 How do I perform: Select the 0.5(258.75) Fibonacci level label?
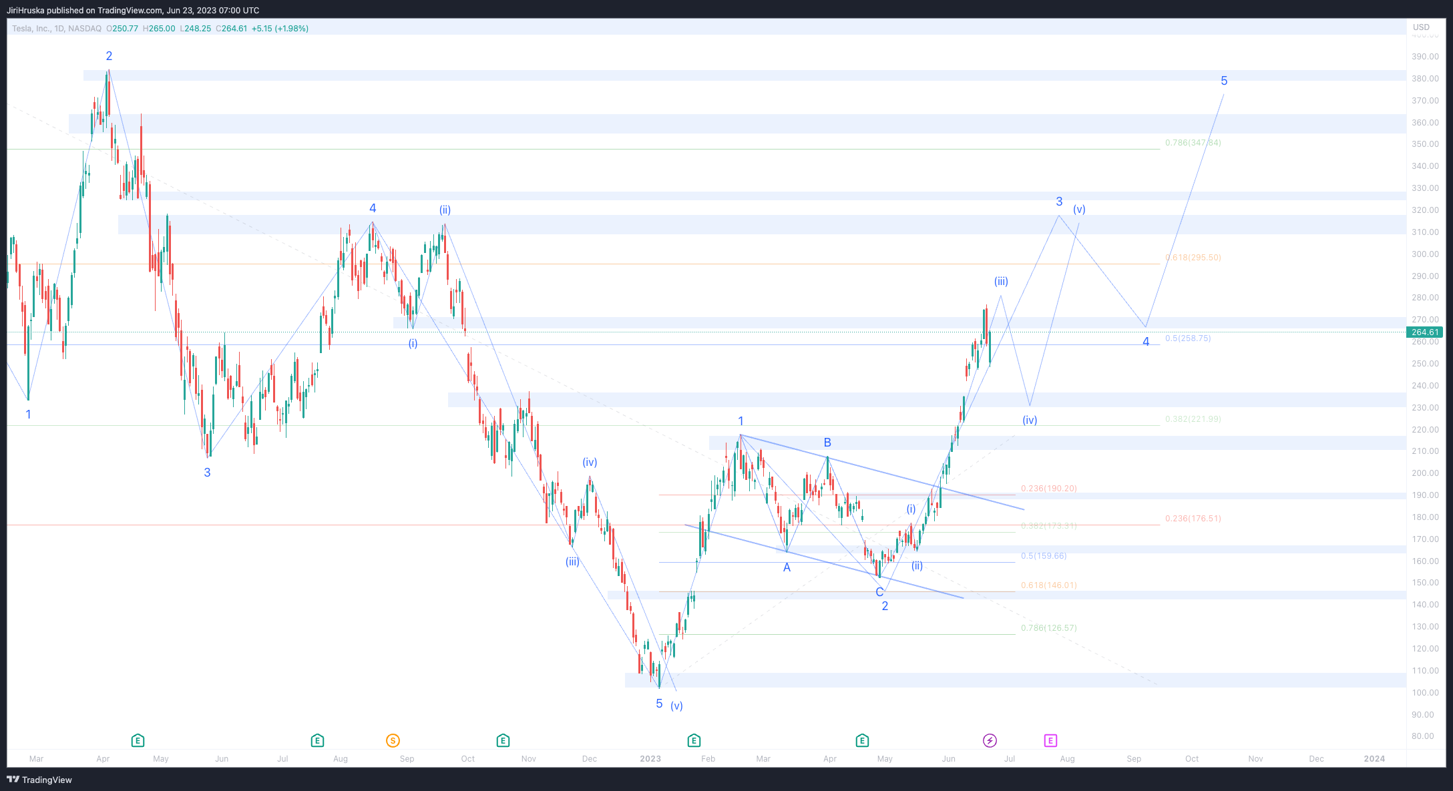(x=1187, y=338)
